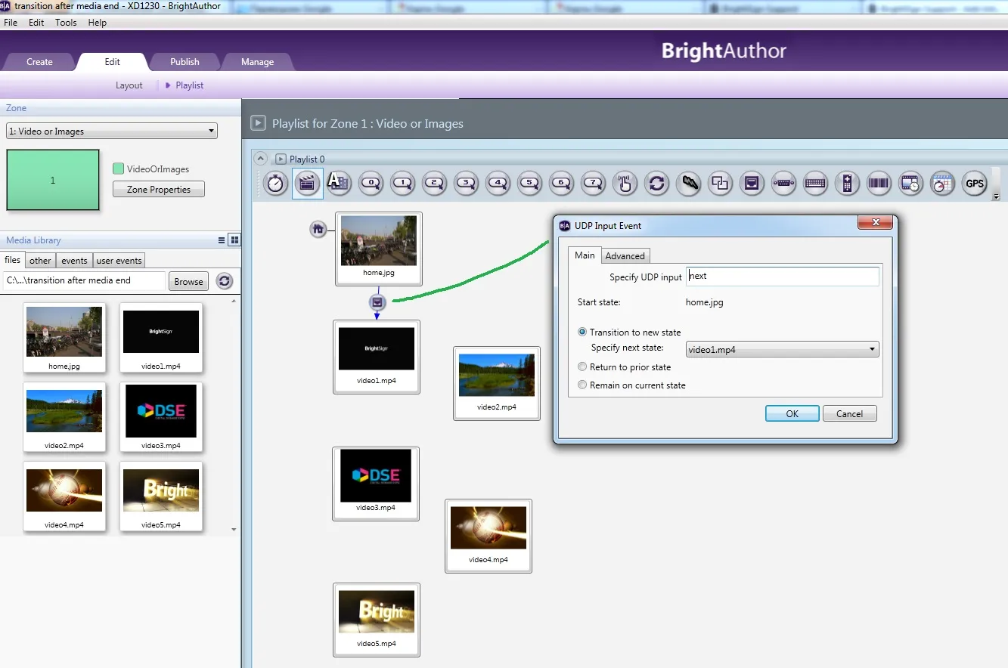The width and height of the screenshot is (1008, 668).
Task: Select the video2.mp4 state in the playlist
Action: pyautogui.click(x=497, y=382)
